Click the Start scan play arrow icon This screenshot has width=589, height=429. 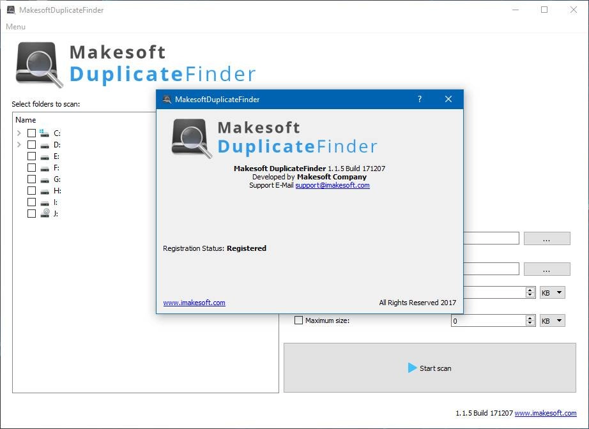pyautogui.click(x=412, y=368)
